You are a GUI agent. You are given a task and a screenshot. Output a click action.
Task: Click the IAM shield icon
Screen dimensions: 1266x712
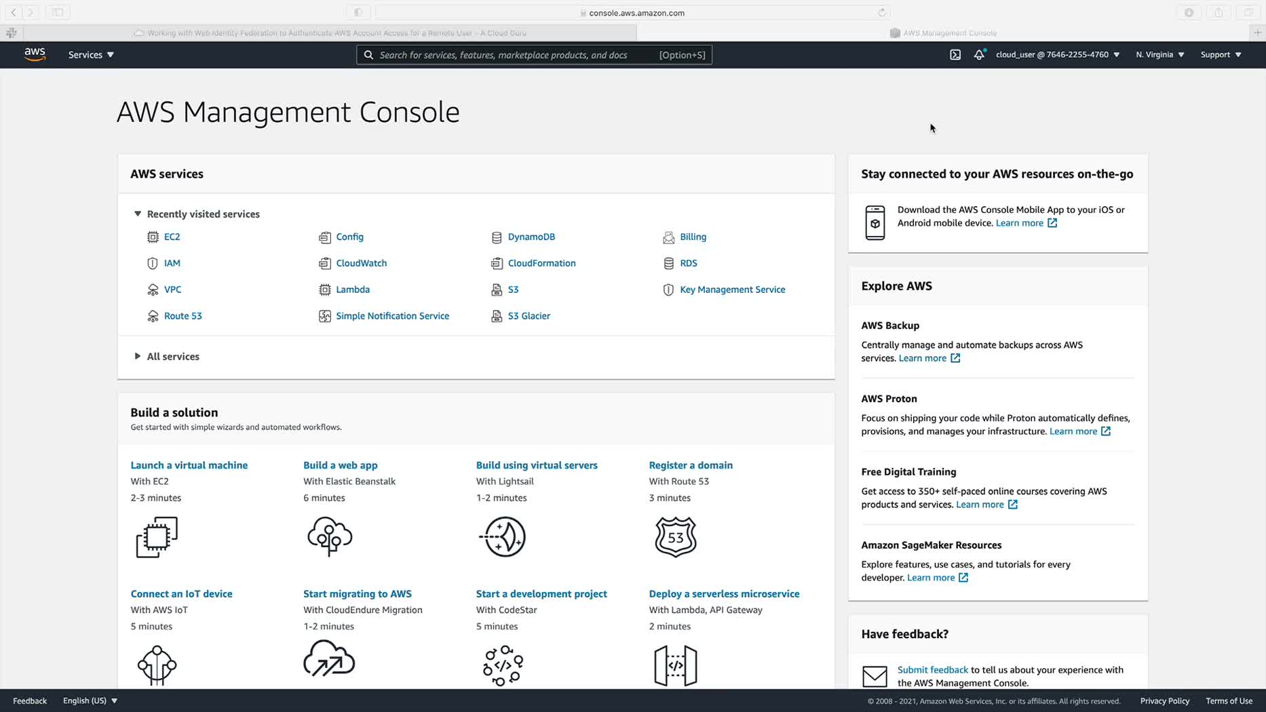pos(153,263)
